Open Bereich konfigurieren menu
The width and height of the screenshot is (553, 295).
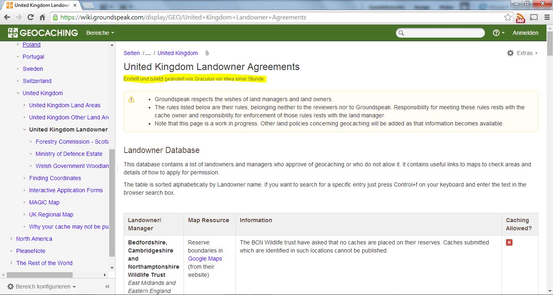click(x=42, y=287)
